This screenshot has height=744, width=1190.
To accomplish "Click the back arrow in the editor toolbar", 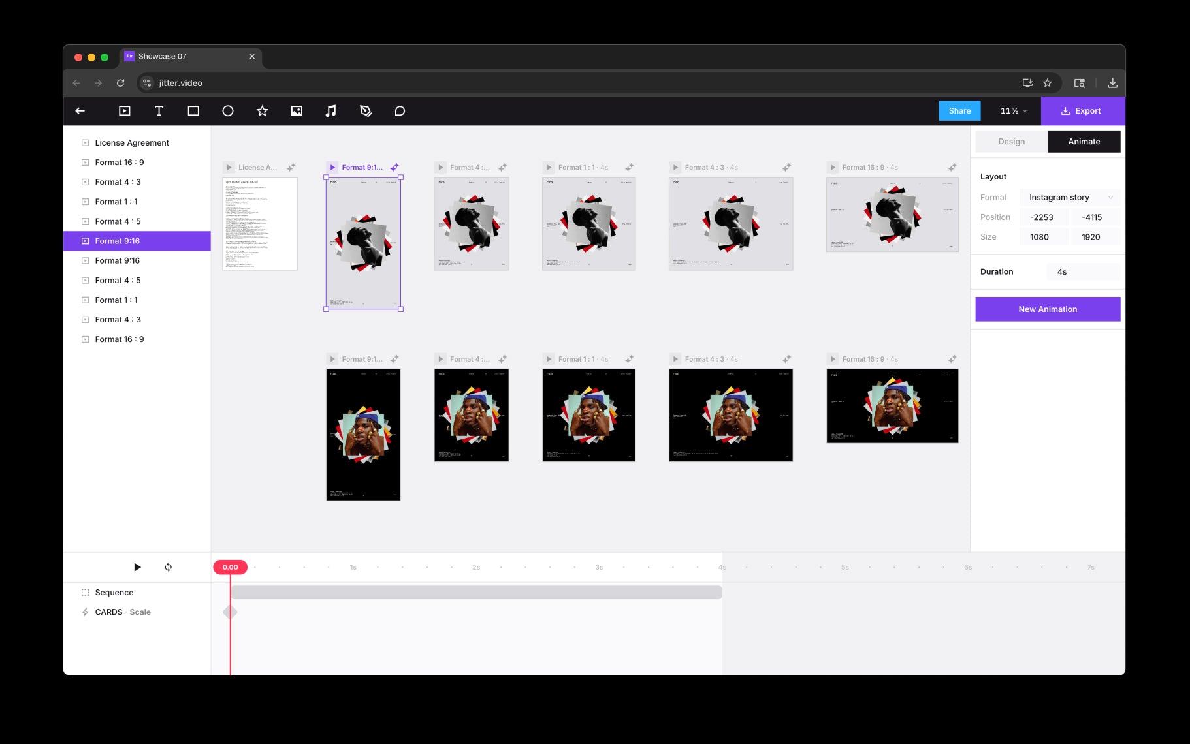I will click(80, 111).
